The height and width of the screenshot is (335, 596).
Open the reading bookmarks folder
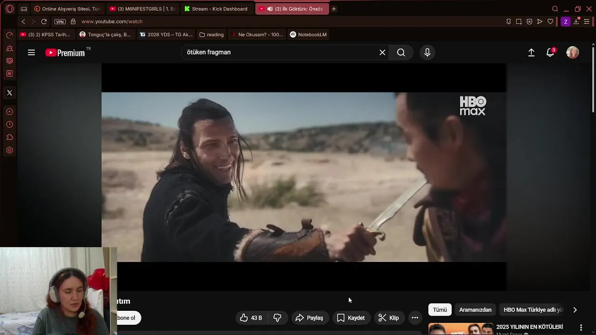211,34
